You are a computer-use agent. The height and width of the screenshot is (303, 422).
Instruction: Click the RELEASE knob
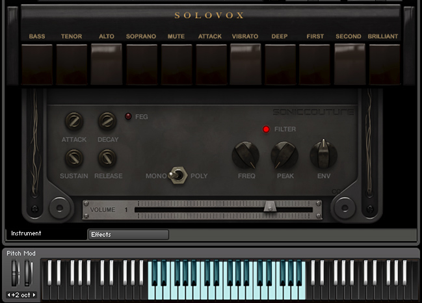(107, 158)
